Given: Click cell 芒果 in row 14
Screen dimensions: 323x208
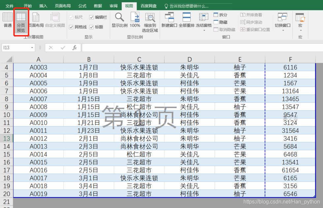Looking at the screenshot, I should click(x=240, y=146).
